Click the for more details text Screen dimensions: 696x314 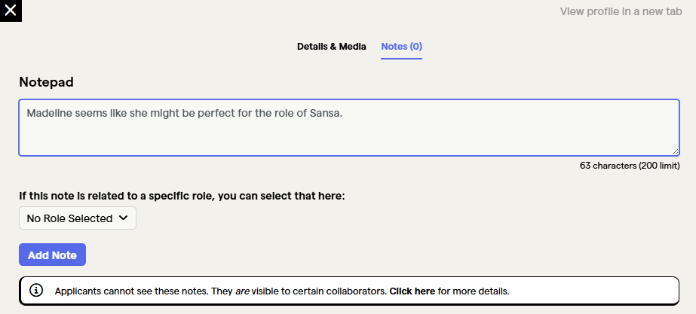tap(474, 291)
